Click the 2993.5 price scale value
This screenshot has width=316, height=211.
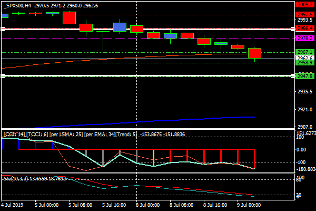tap(305, 20)
